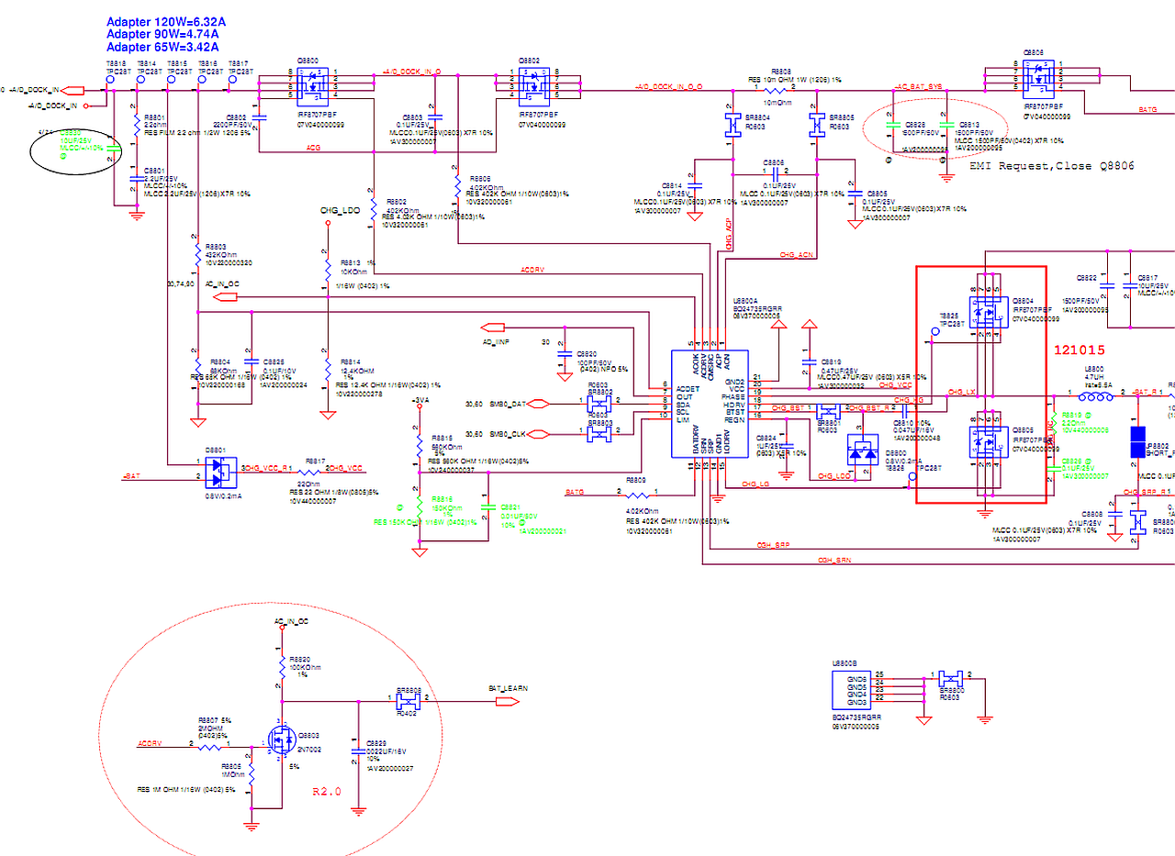Click the SR8801 jumper on CHG_BST line

coord(829,410)
